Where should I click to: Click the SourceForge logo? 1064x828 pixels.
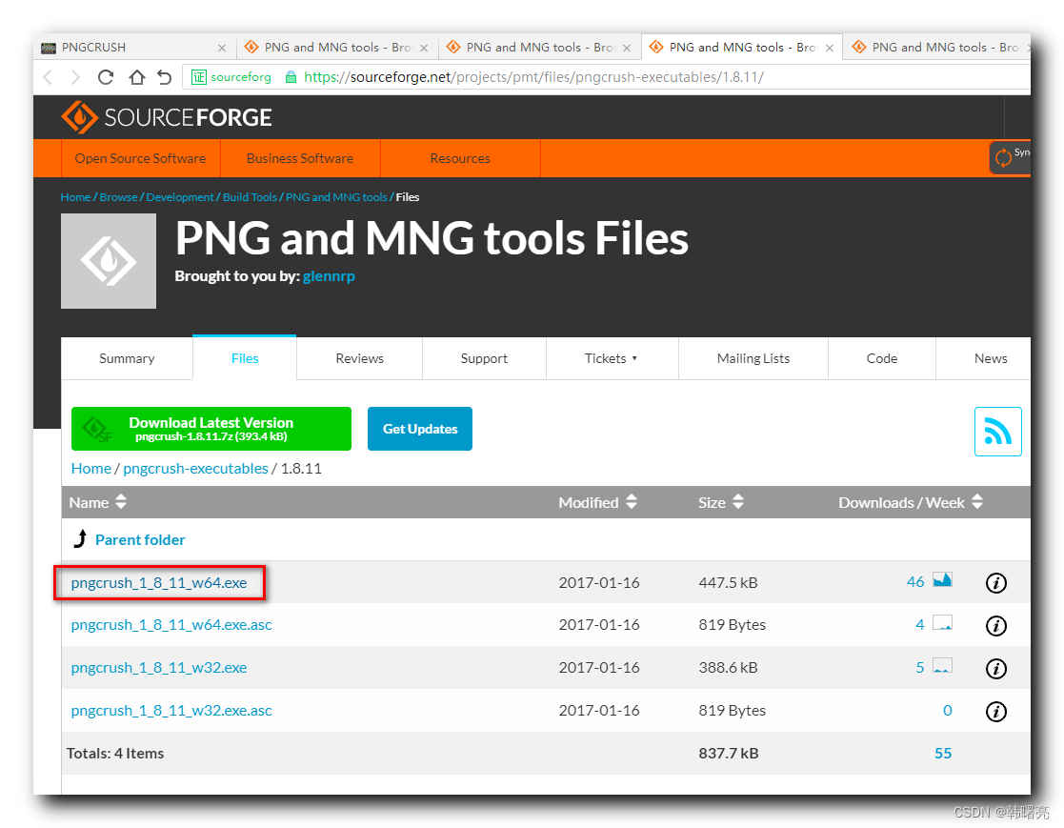tap(167, 117)
